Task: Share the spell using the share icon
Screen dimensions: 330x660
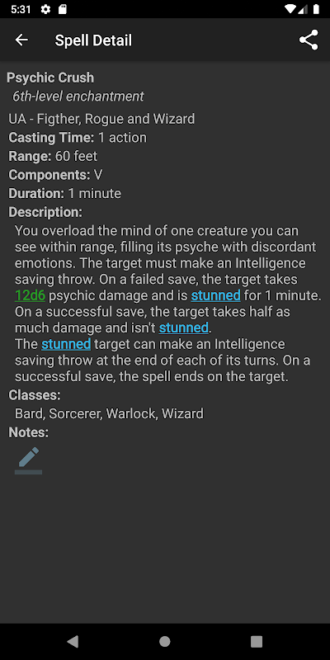Action: pos(309,40)
